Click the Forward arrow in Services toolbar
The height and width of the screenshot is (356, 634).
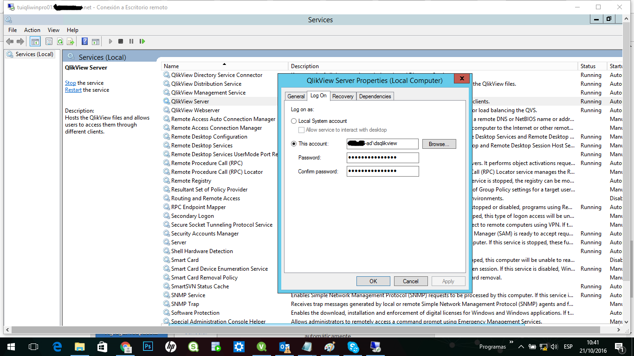[x=20, y=41]
